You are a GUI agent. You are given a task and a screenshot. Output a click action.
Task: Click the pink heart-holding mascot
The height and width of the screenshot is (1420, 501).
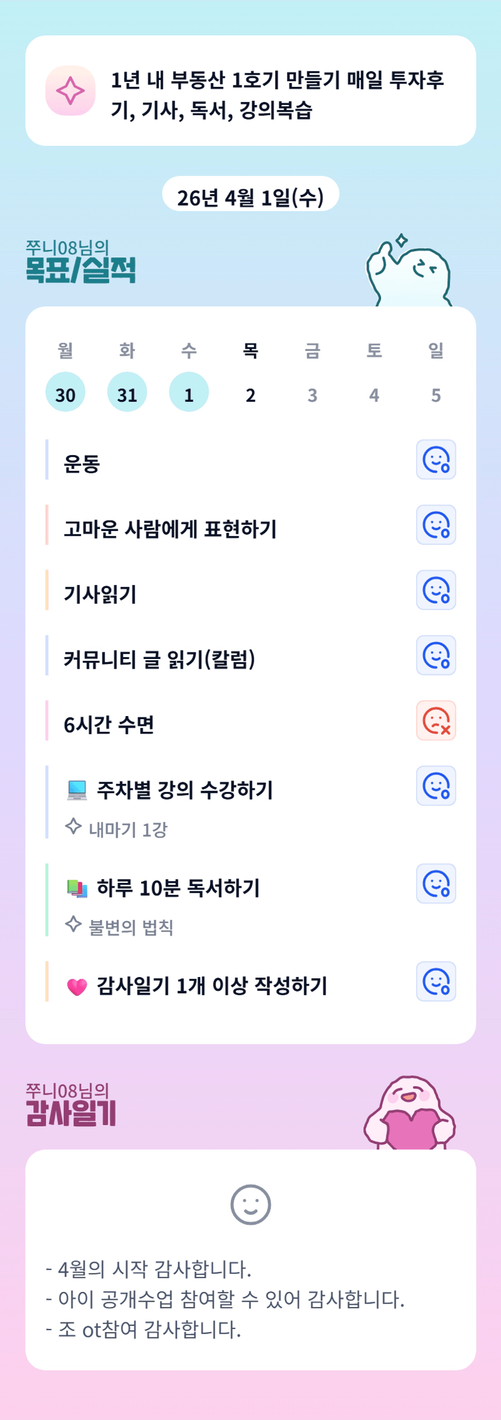click(x=410, y=1114)
